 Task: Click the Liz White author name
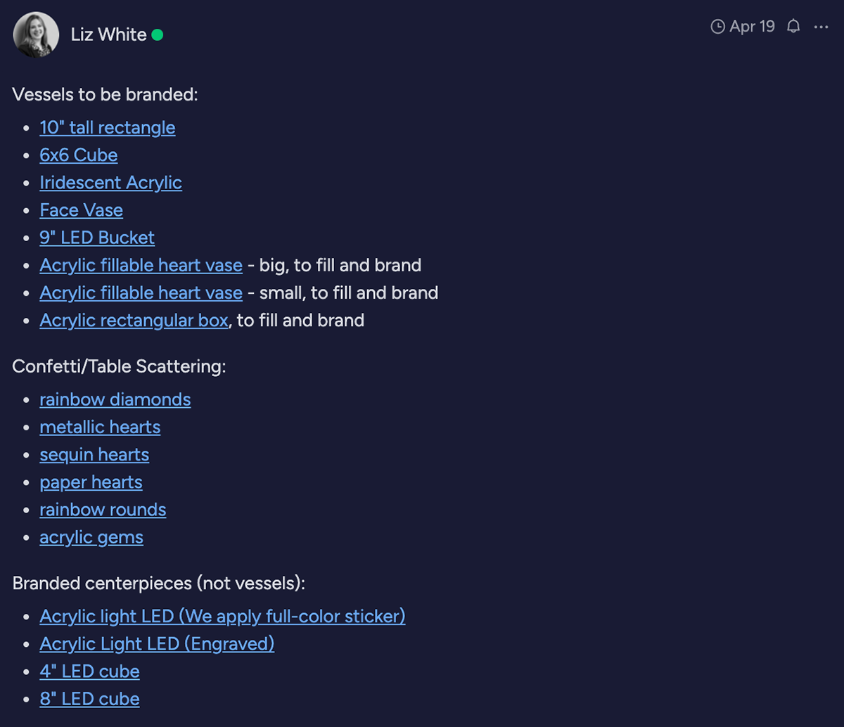(x=109, y=34)
